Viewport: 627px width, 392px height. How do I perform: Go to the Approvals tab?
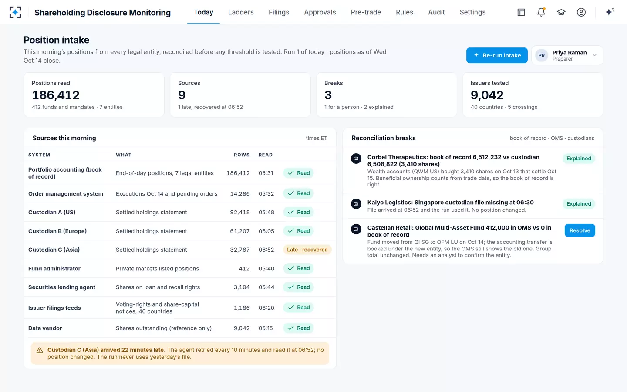tap(320, 12)
